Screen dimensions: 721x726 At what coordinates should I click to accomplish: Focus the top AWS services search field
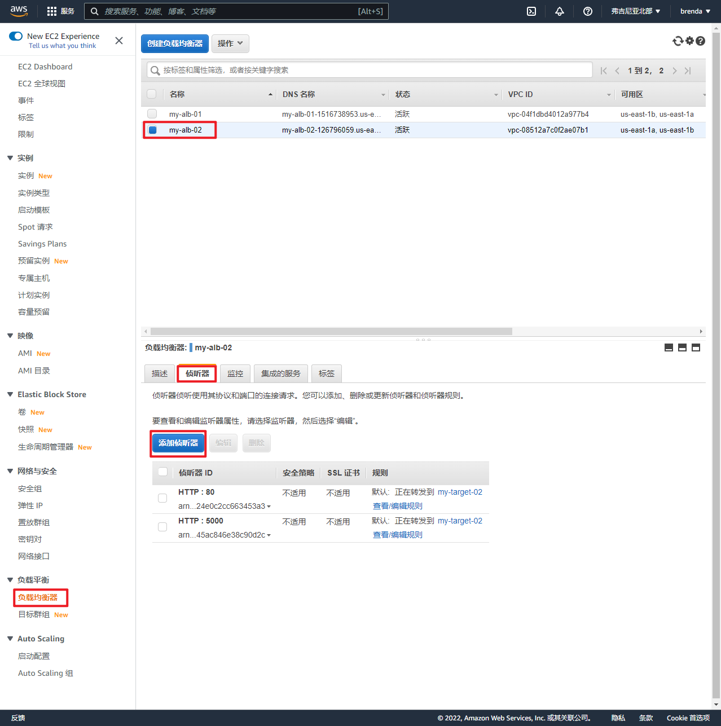(236, 11)
